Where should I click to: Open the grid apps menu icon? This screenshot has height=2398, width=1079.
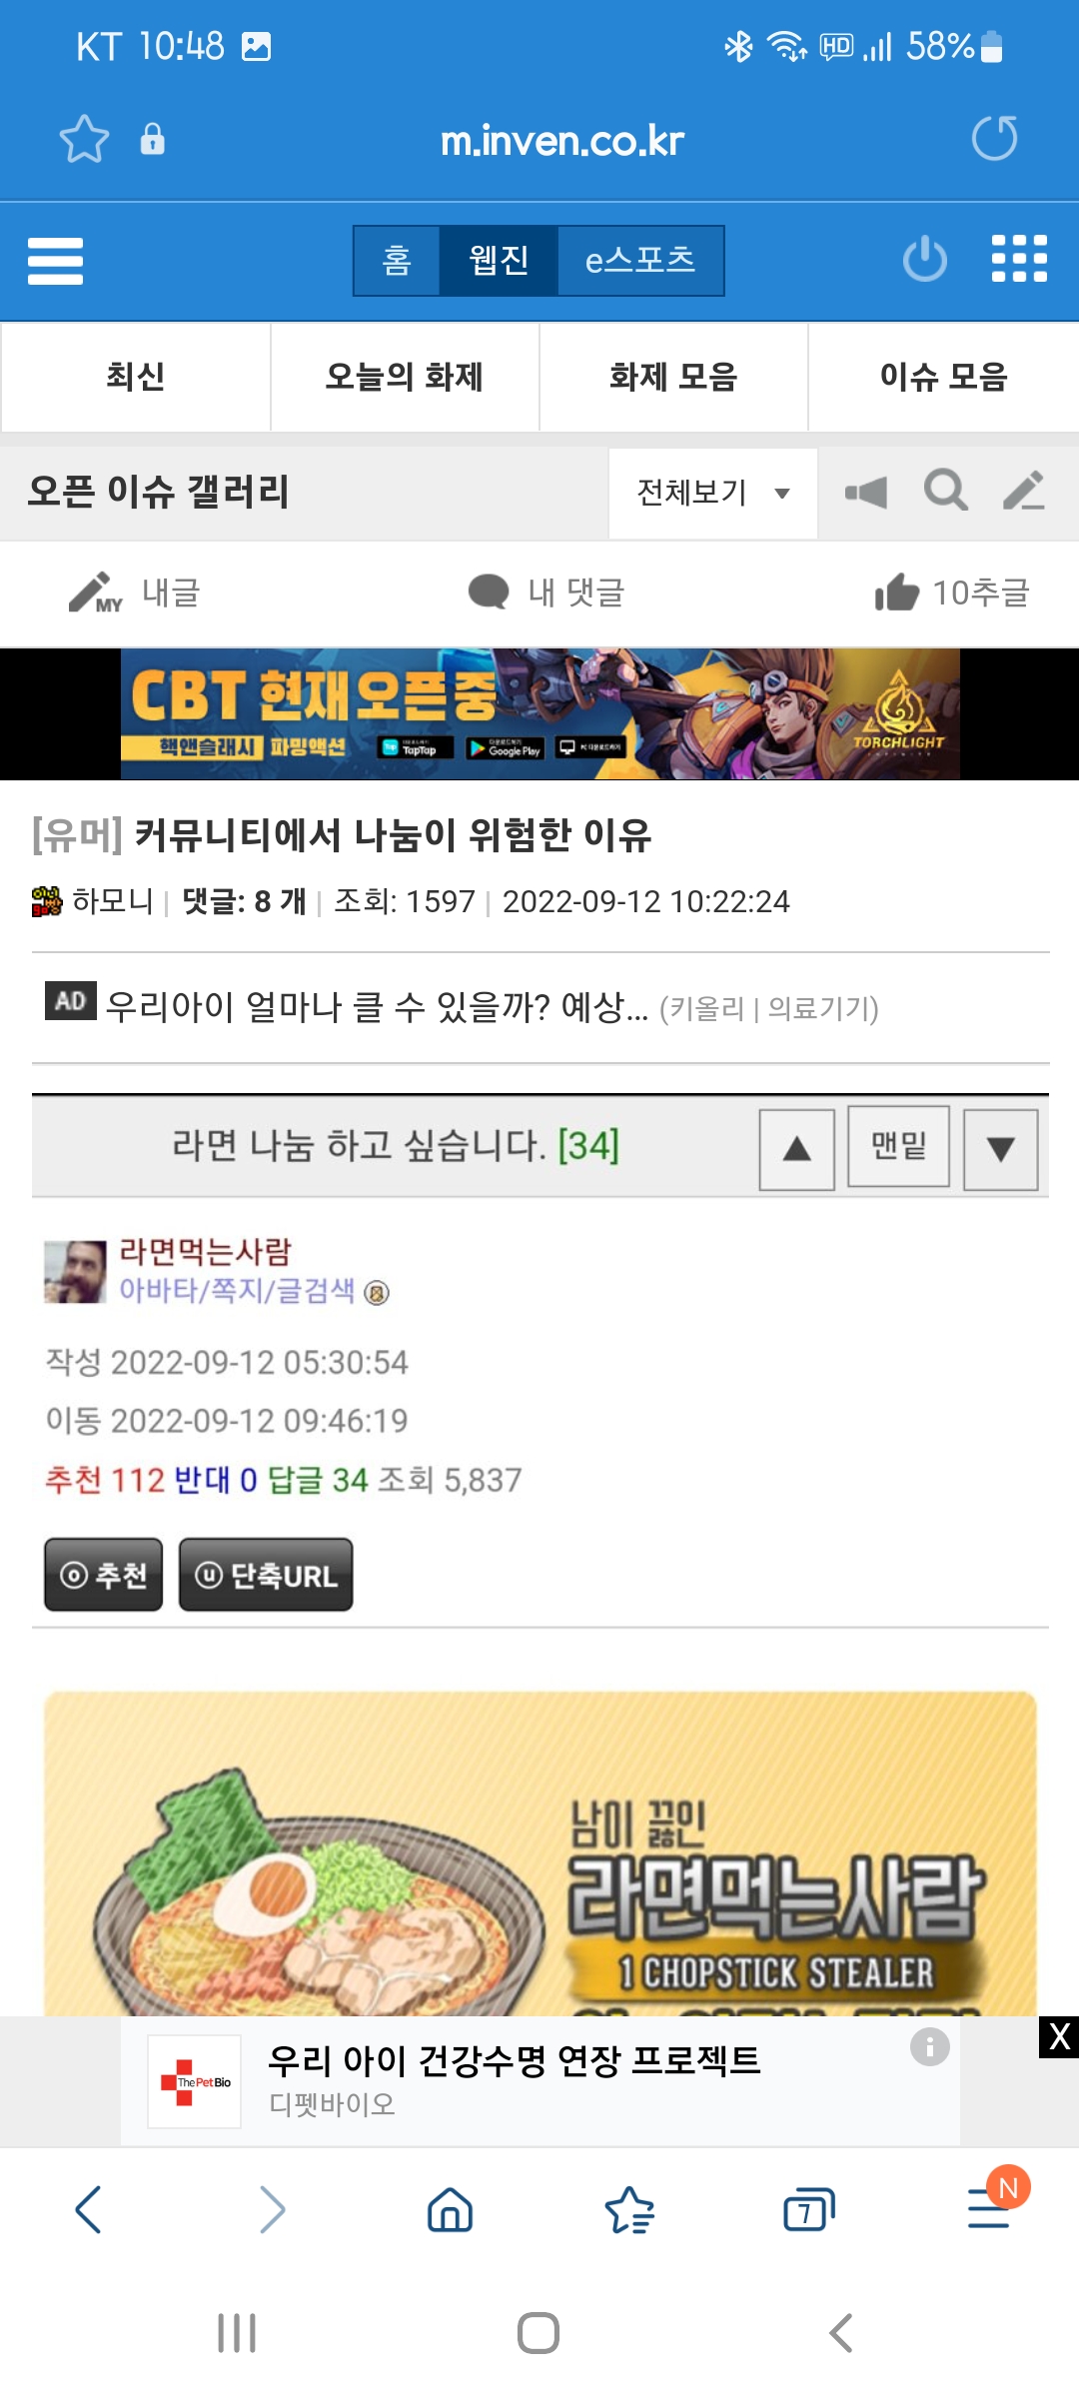[x=1019, y=260]
